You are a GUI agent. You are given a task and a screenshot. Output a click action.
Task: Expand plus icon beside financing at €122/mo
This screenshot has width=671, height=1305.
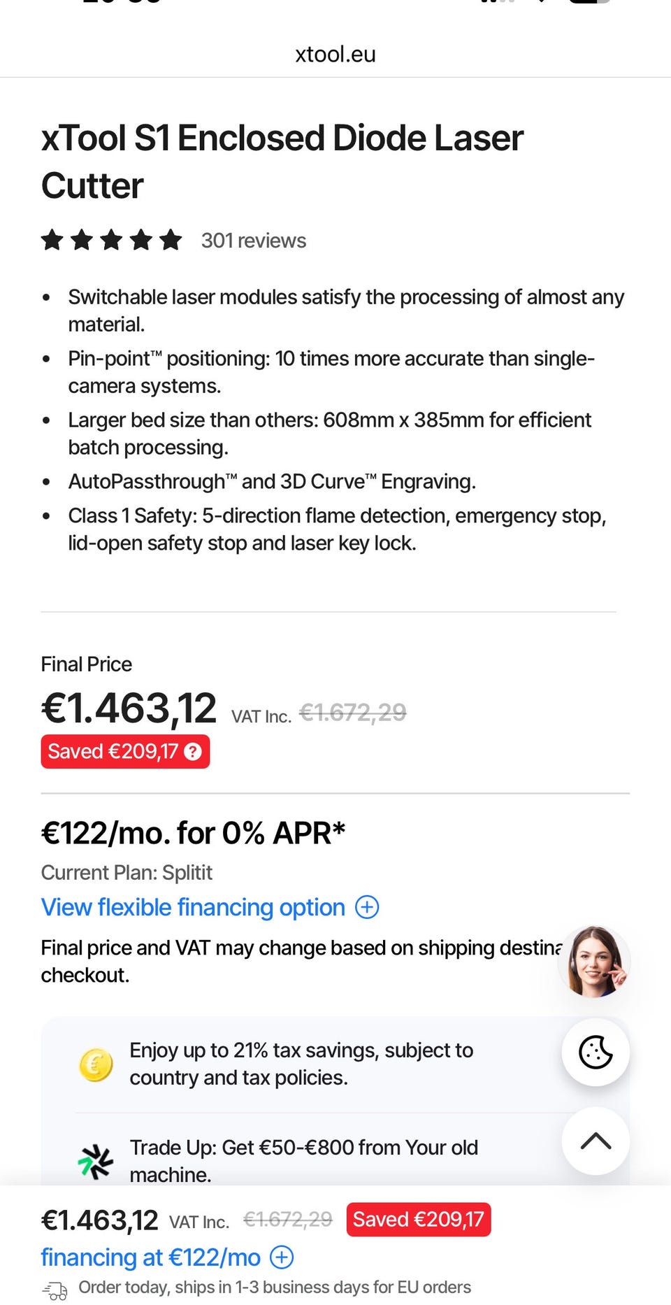point(282,1257)
